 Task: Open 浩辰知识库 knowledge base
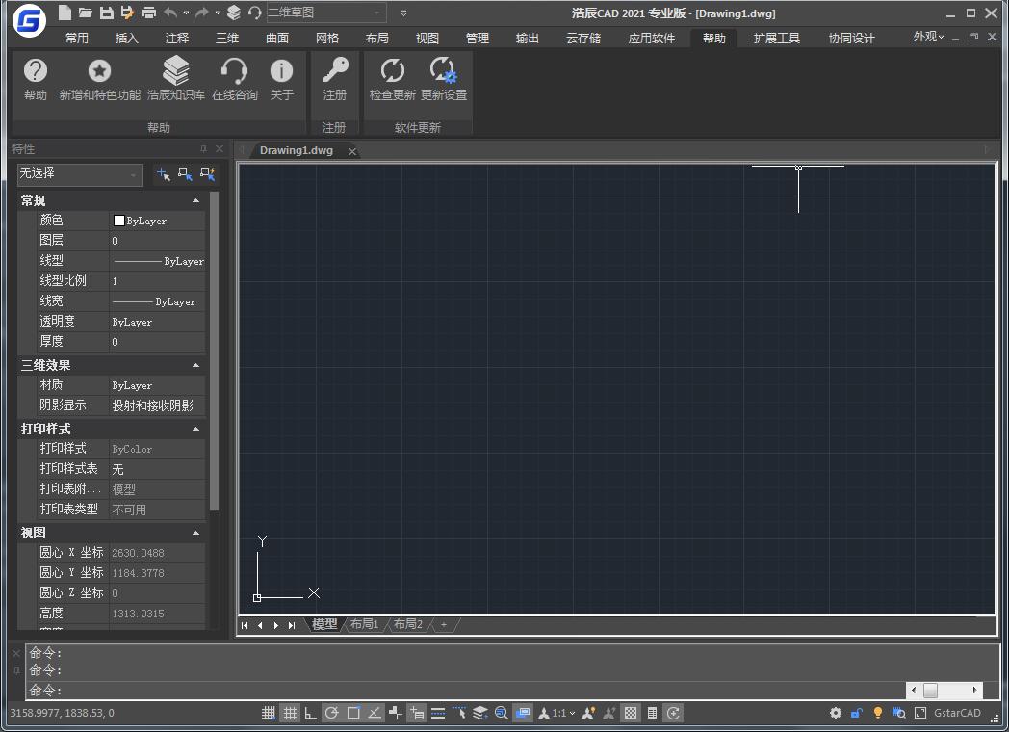[x=175, y=71]
